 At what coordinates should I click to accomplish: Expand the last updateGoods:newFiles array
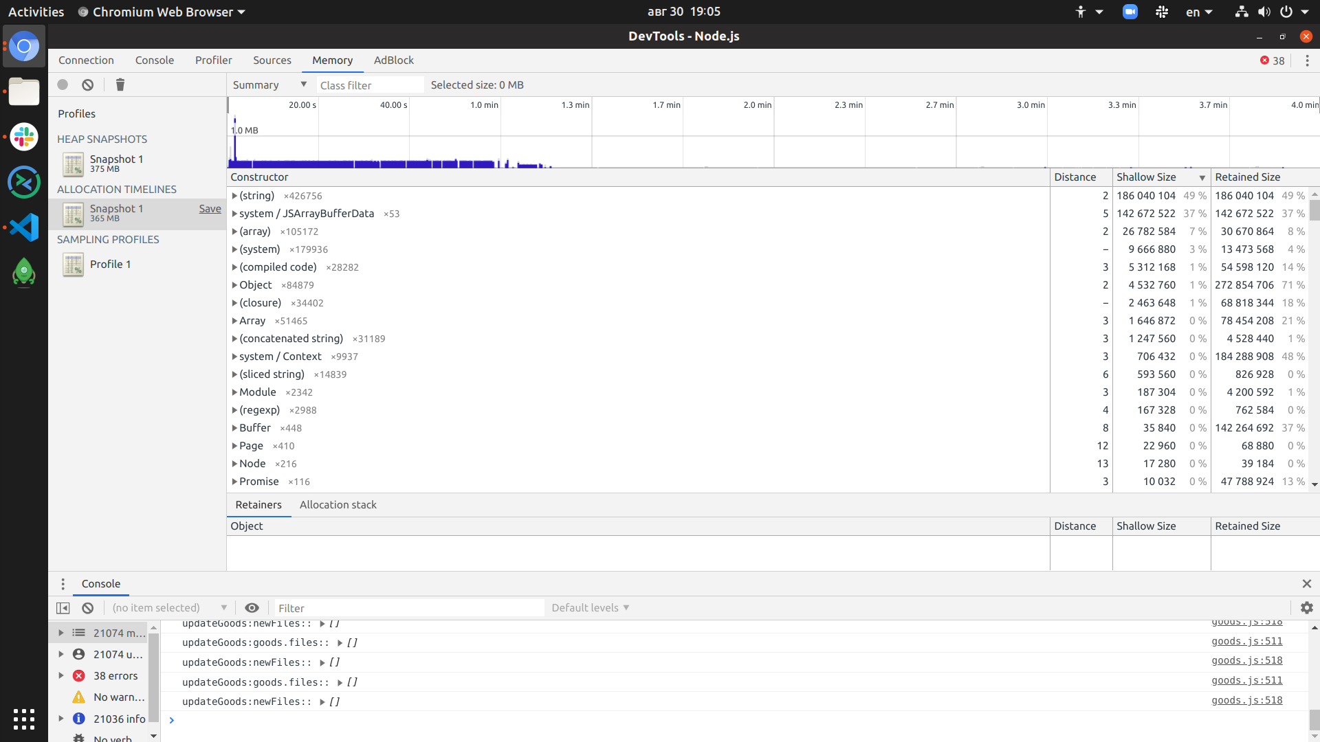point(322,701)
